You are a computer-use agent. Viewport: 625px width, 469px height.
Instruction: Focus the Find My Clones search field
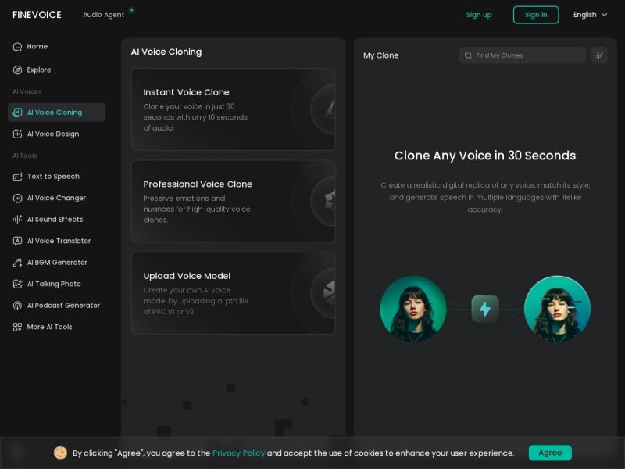pyautogui.click(x=522, y=55)
